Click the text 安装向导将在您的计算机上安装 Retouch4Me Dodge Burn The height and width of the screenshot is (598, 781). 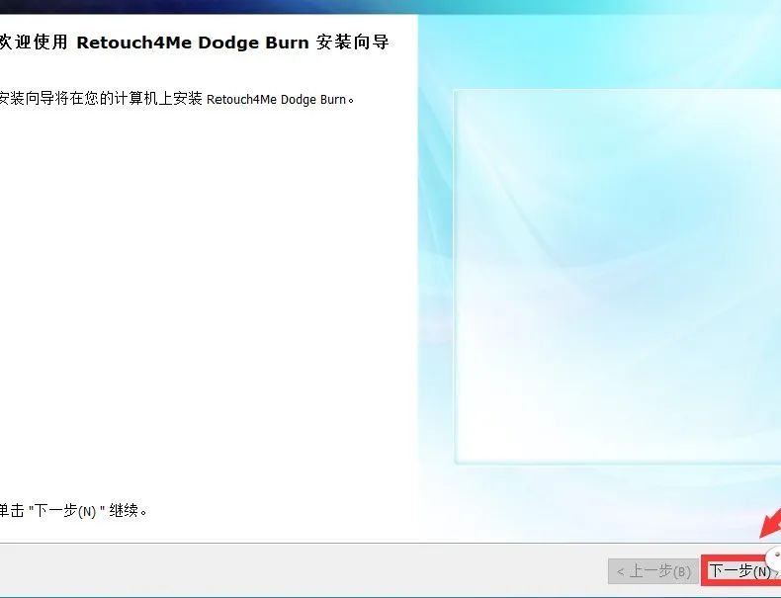click(x=176, y=99)
